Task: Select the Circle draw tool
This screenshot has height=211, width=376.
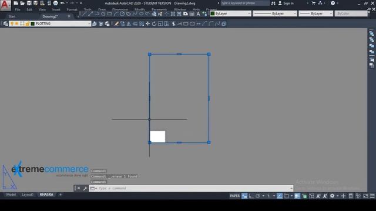Action: coord(122,14)
